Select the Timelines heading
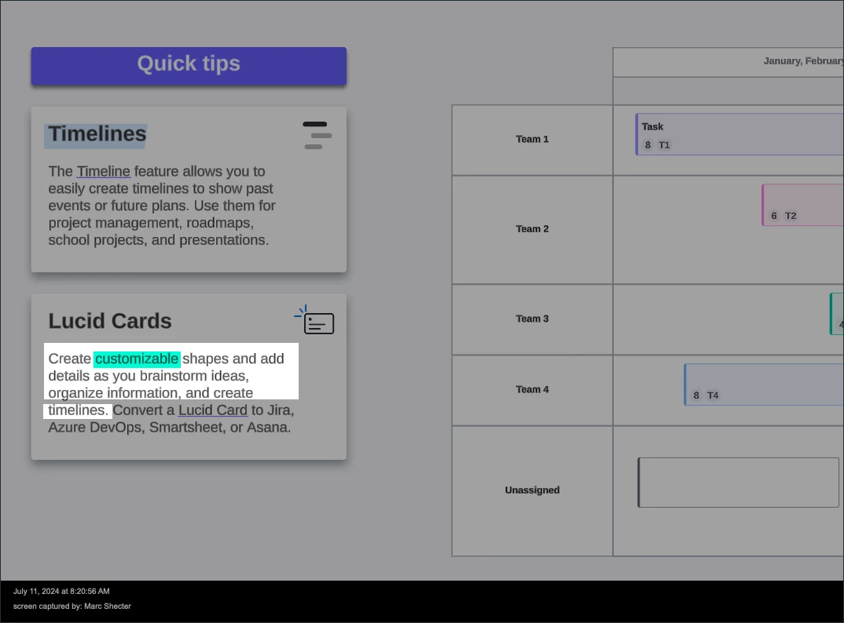The height and width of the screenshot is (623, 844). (x=97, y=134)
